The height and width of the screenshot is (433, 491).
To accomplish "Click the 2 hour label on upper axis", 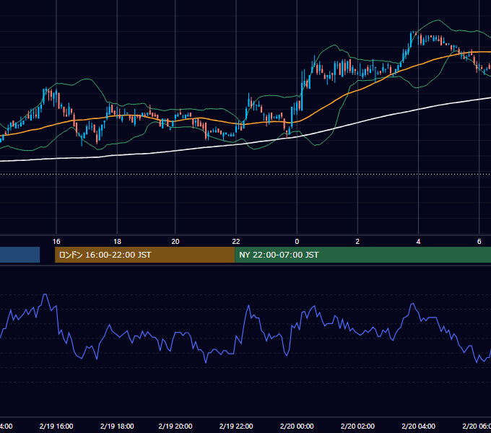I will tap(357, 242).
